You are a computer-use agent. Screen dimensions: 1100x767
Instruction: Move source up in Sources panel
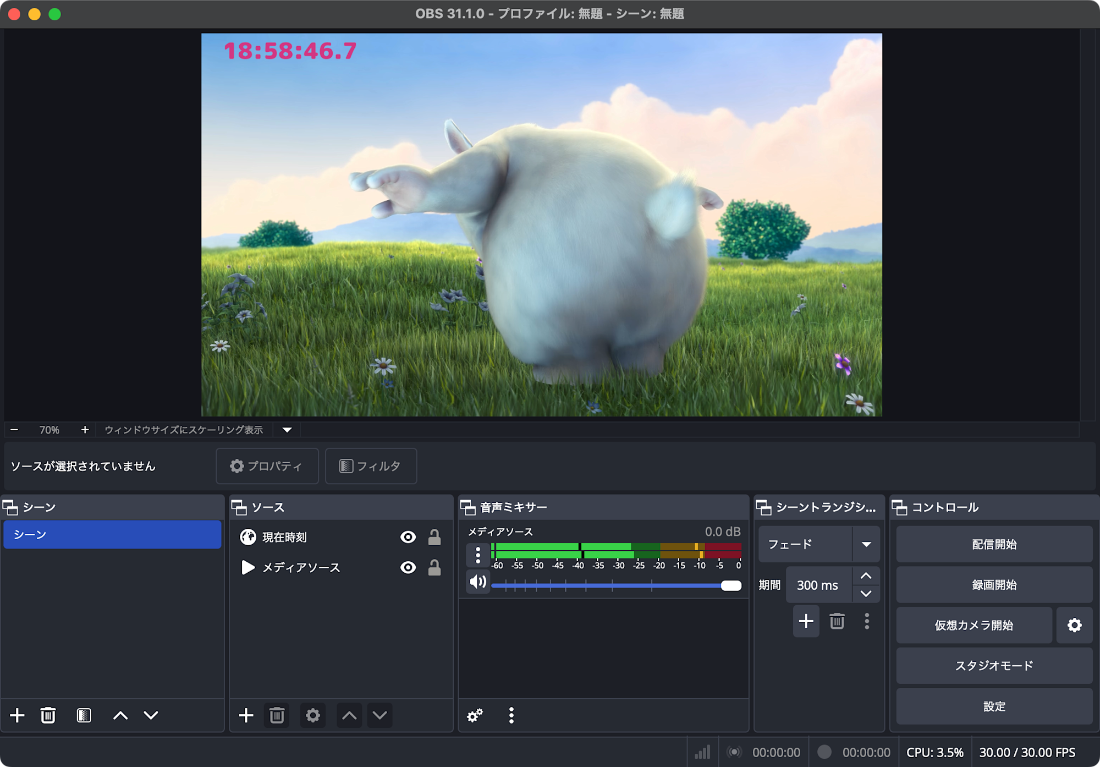click(349, 715)
